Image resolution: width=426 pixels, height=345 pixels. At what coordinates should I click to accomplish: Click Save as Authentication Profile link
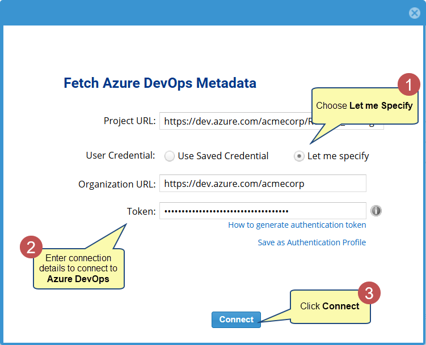[311, 242]
